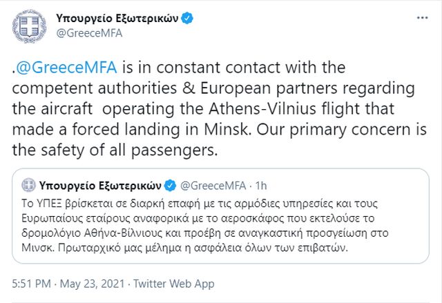Click the small avatar in the quoted tweet
The width and height of the screenshot is (442, 303).
(x=28, y=185)
